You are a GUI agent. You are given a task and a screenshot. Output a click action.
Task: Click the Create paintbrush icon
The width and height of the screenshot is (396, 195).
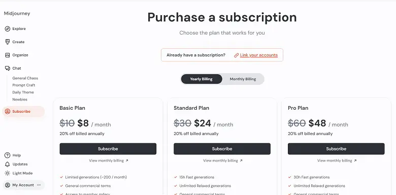[8, 42]
